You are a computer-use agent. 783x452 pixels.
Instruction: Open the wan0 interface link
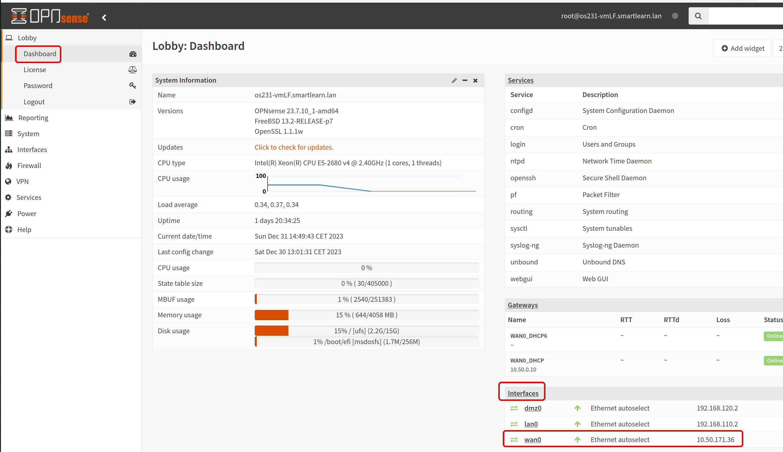532,440
